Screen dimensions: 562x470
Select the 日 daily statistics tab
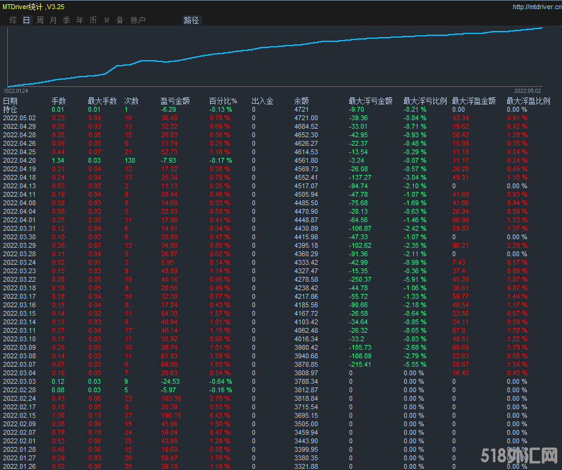(26, 20)
